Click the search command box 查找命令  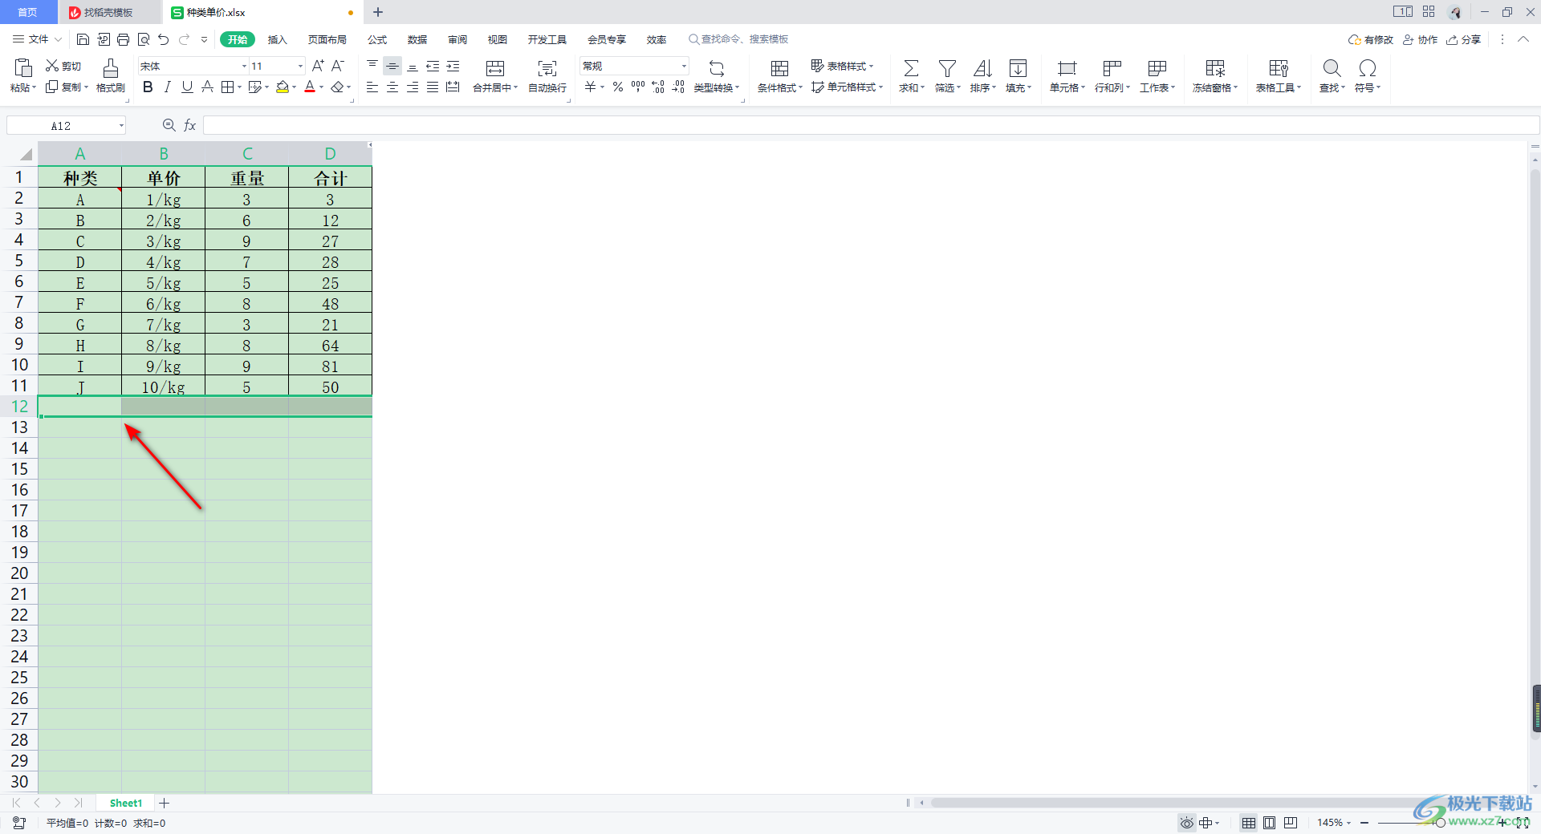tap(738, 39)
